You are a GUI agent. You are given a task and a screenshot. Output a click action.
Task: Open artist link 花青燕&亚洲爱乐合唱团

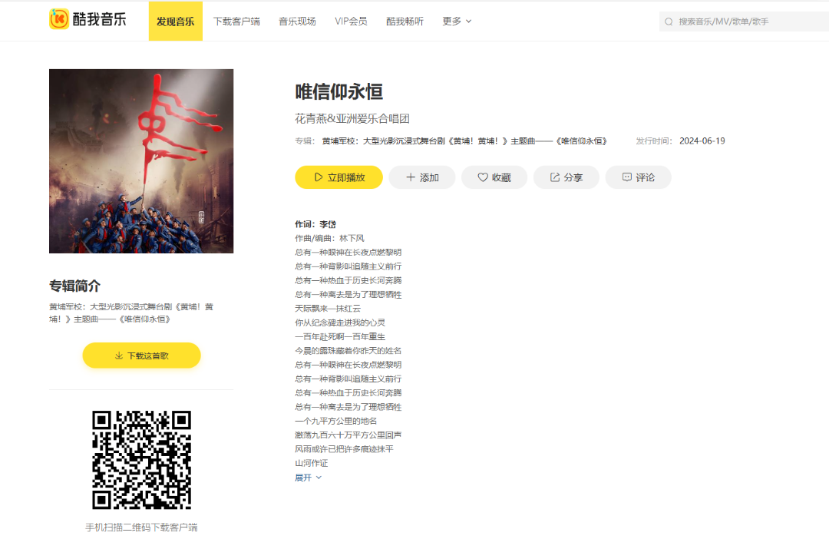pyautogui.click(x=352, y=118)
